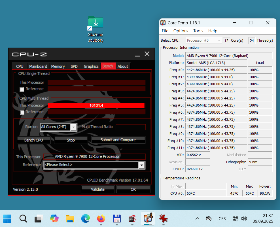Start the Bench CPU button
280x227 pixels.
(x=33, y=140)
